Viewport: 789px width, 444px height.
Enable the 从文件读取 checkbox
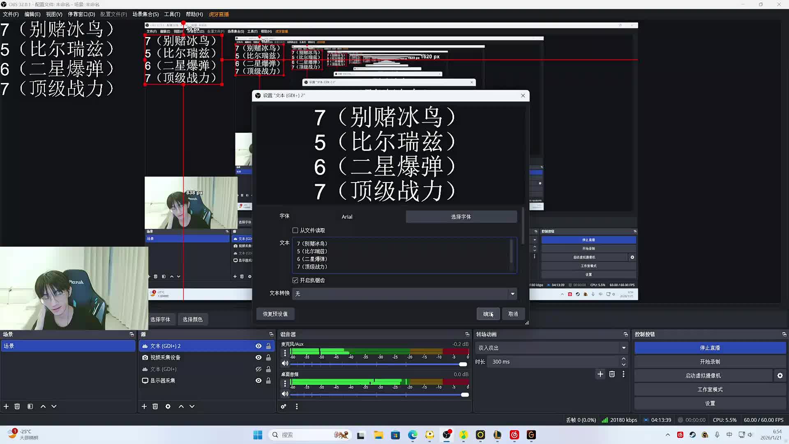(295, 231)
